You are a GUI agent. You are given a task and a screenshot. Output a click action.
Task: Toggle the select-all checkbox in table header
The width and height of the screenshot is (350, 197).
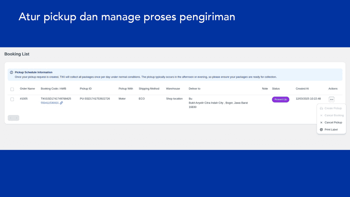click(12, 89)
